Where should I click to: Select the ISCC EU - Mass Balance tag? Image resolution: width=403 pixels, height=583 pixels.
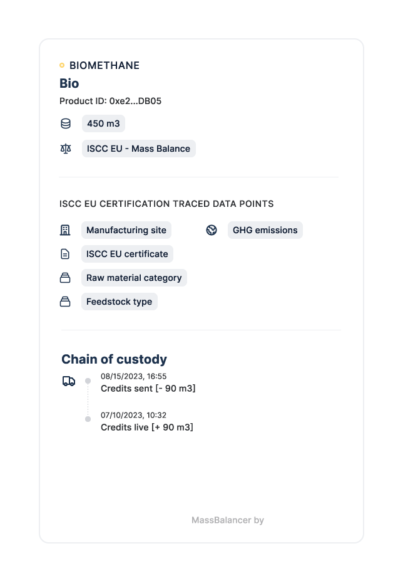(x=138, y=149)
